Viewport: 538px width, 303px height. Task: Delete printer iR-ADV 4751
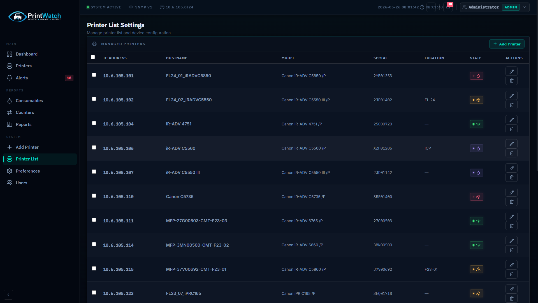[x=511, y=129]
